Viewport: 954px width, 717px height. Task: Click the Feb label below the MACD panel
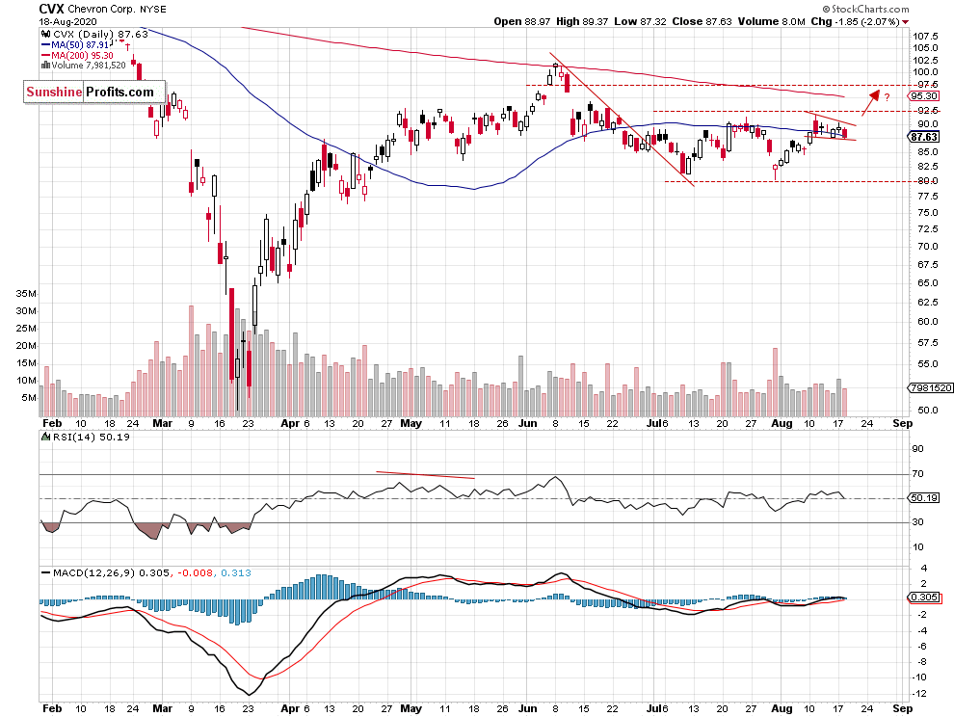(x=52, y=708)
